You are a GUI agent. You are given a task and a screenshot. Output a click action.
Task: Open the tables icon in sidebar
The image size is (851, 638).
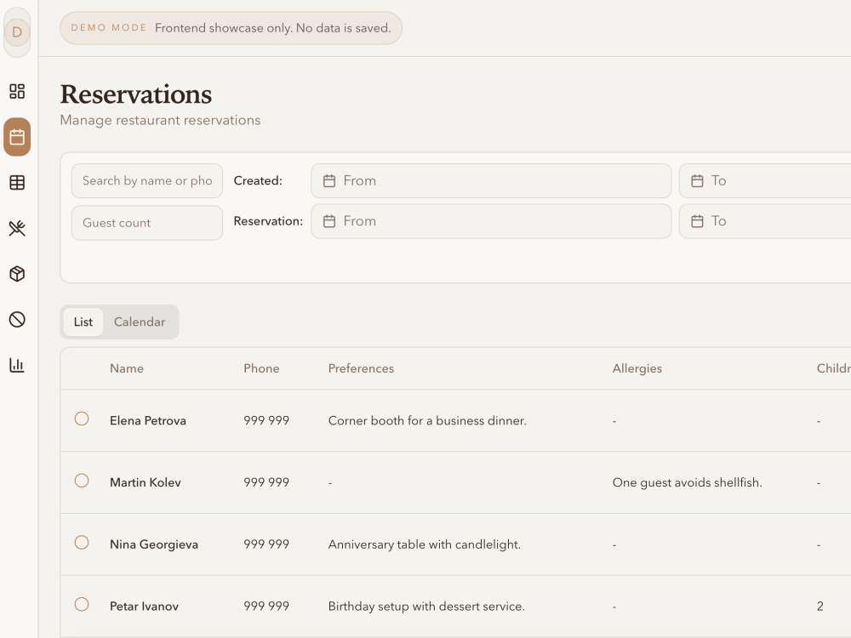[x=17, y=183]
